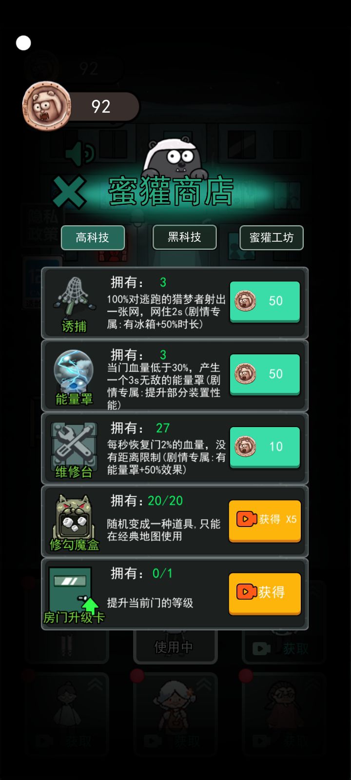The width and height of the screenshot is (351, 780).
Task: Click the coin balance showing 92
Action: tap(101, 107)
